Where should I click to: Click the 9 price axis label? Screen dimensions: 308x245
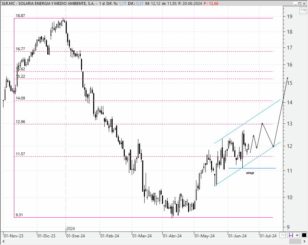click(x=288, y=227)
